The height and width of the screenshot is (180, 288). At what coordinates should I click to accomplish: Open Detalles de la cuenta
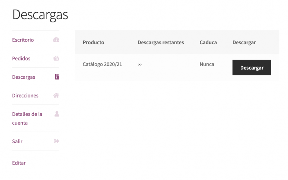pos(27,118)
